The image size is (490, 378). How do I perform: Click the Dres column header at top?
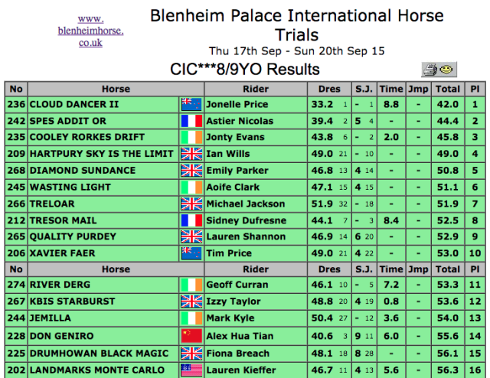[x=329, y=89]
